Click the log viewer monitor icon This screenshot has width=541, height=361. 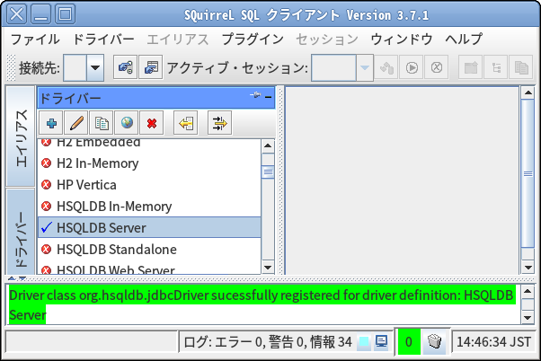[x=381, y=341]
